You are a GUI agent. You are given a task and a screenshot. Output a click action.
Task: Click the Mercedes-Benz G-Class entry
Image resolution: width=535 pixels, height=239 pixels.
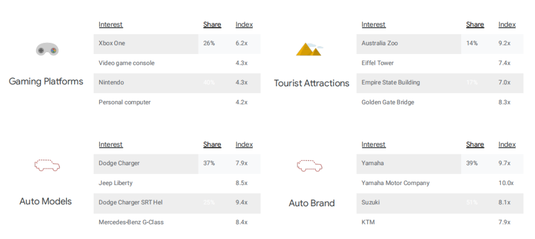point(131,222)
